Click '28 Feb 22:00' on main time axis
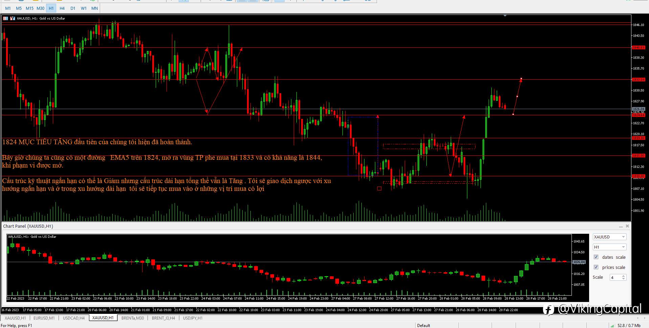649x328 pixels. (509, 310)
